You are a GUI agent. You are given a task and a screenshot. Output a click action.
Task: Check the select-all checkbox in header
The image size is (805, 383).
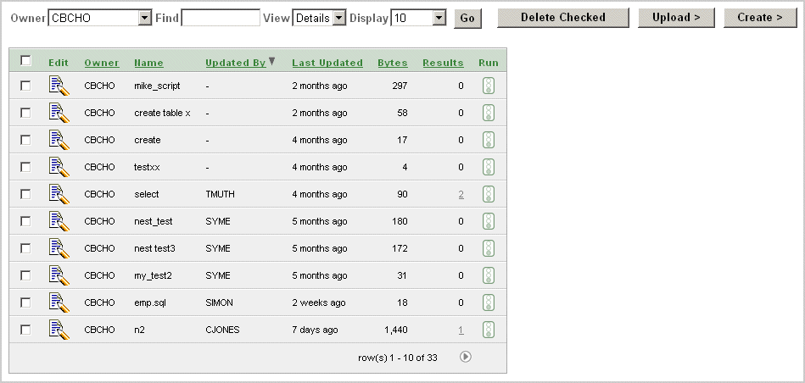pos(25,61)
